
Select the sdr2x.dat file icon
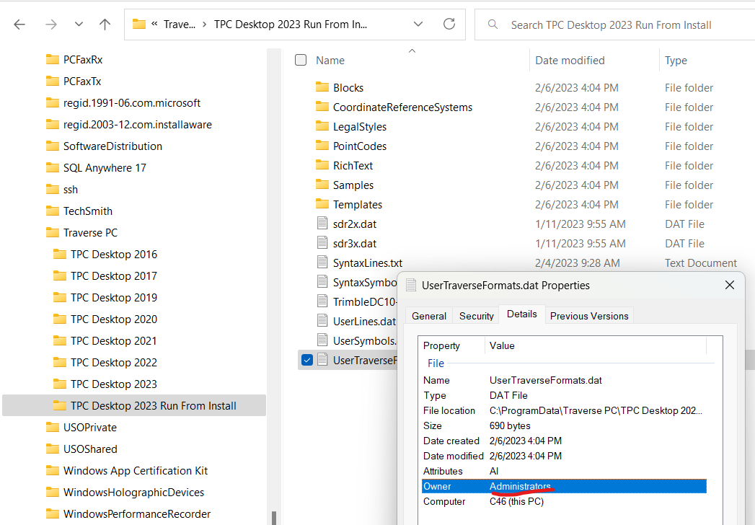(322, 224)
